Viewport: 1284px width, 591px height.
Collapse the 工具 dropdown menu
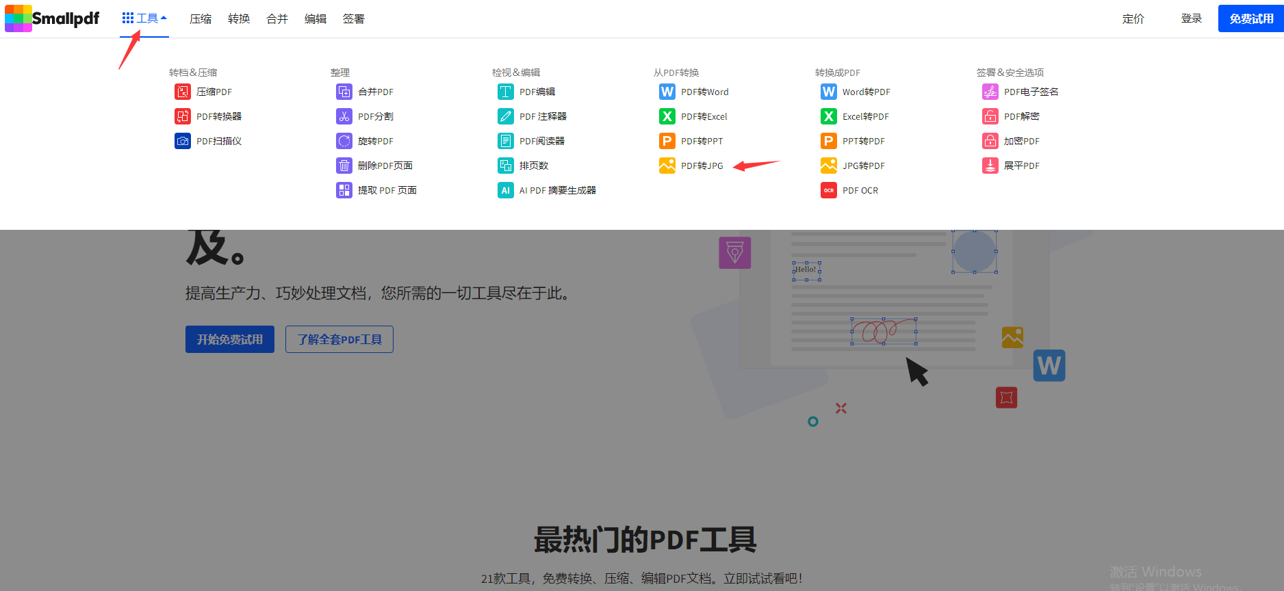click(144, 18)
